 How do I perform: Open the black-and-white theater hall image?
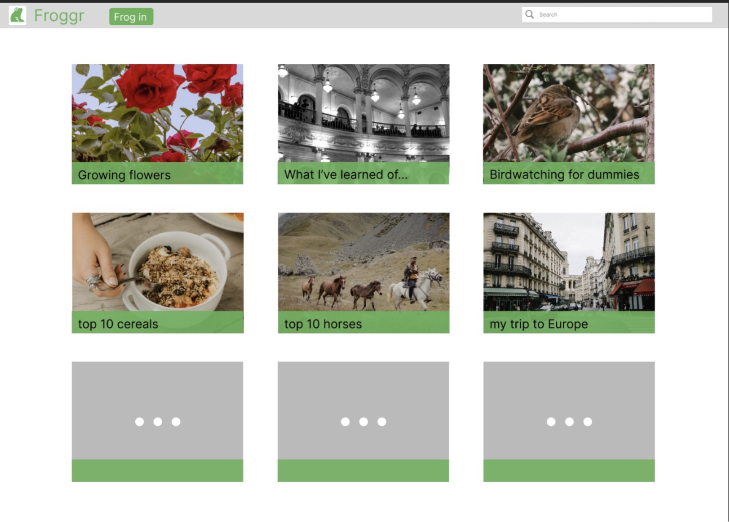pyautogui.click(x=363, y=113)
